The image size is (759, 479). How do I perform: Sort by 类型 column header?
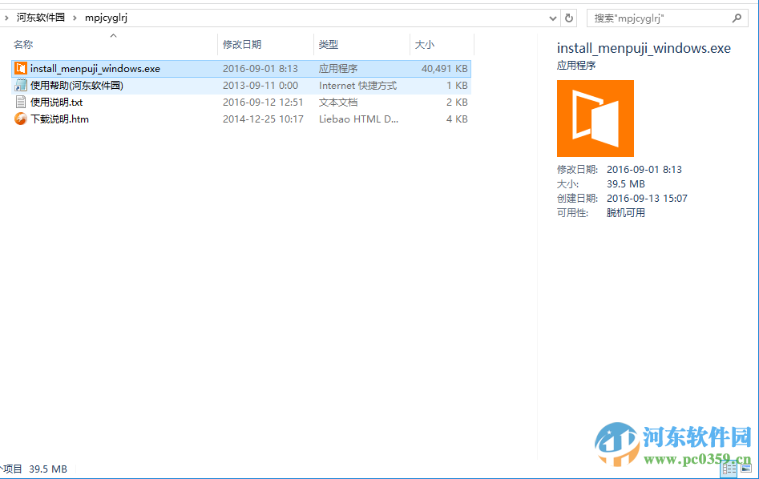(x=328, y=45)
